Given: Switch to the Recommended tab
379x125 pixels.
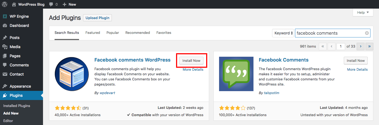Looking at the screenshot, I should pos(138,33).
